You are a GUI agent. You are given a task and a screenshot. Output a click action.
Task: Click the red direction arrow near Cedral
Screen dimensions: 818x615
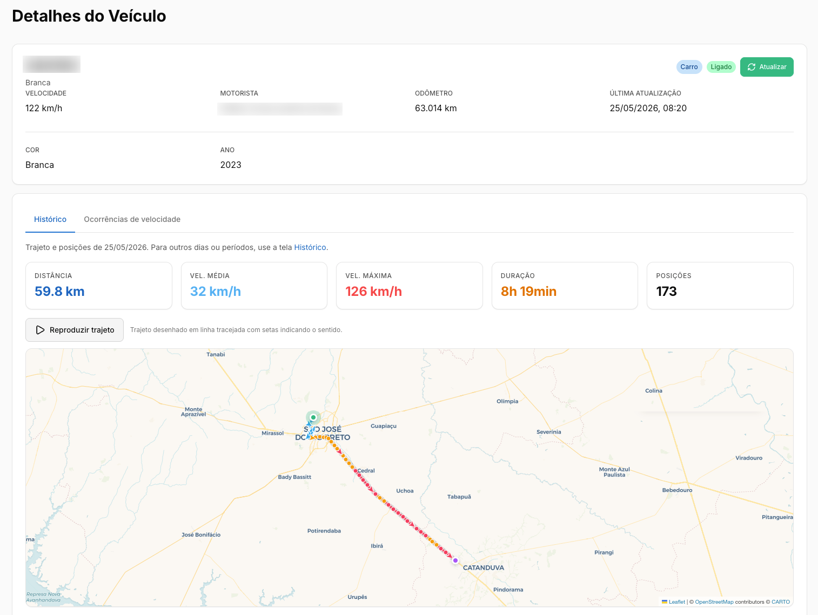point(370,489)
